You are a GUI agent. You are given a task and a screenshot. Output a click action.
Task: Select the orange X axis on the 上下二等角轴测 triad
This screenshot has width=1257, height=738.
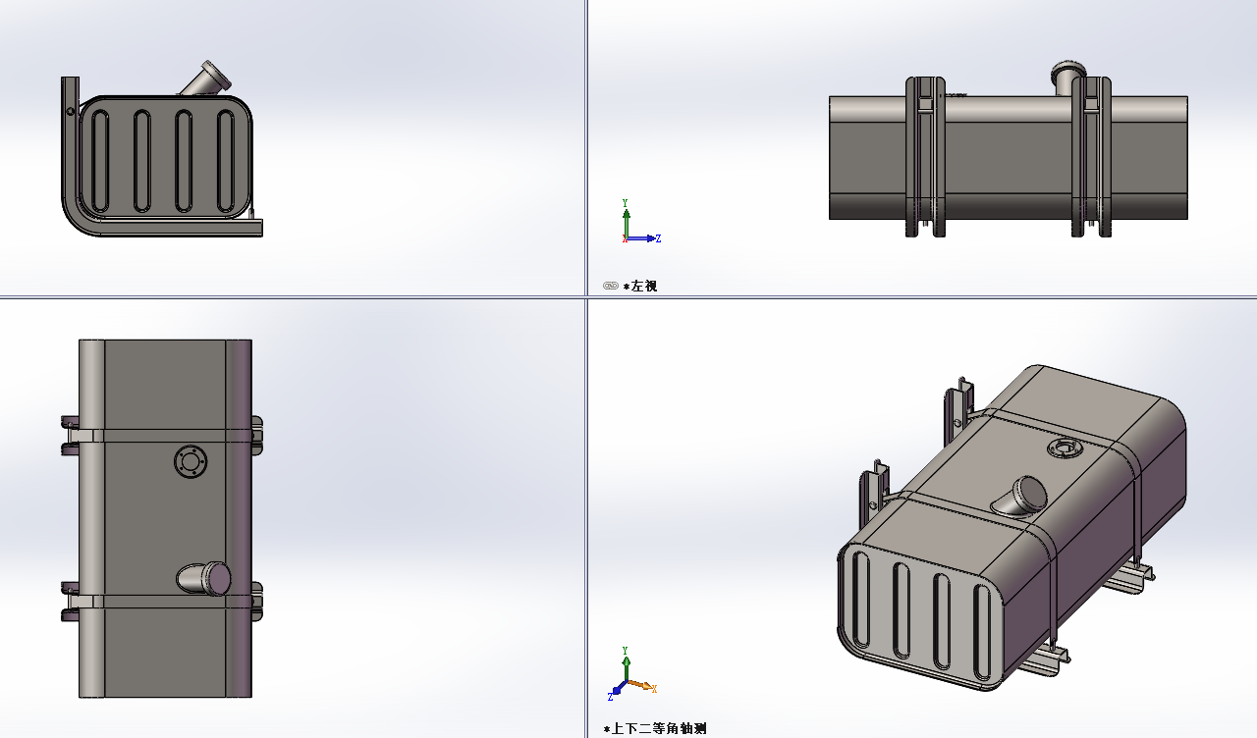tap(642, 685)
